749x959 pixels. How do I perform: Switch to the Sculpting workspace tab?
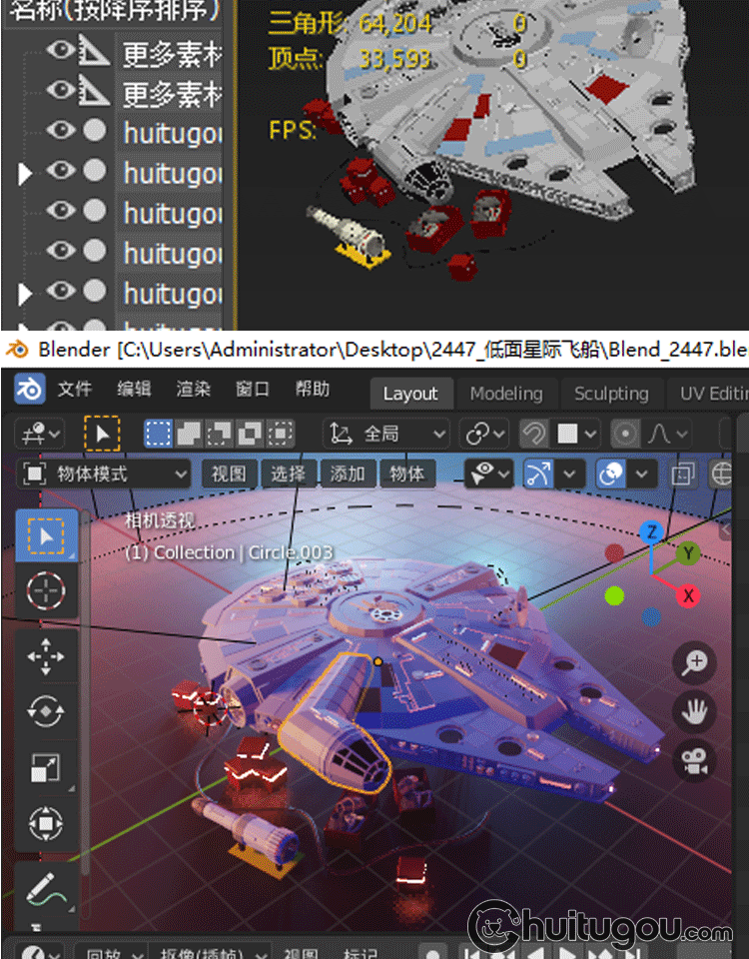[x=611, y=394]
